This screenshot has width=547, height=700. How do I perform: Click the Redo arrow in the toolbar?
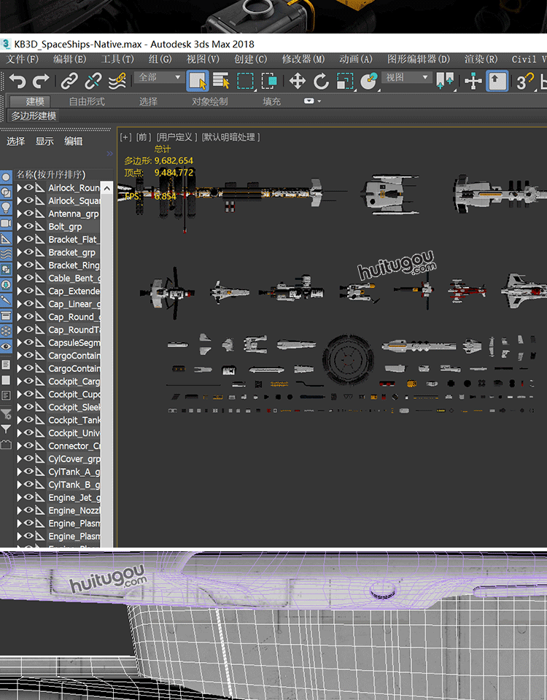click(42, 81)
